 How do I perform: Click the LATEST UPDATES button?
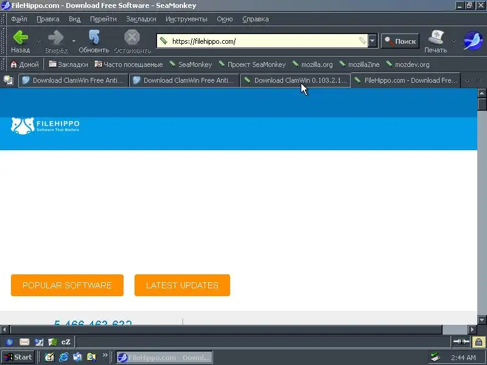click(x=182, y=285)
